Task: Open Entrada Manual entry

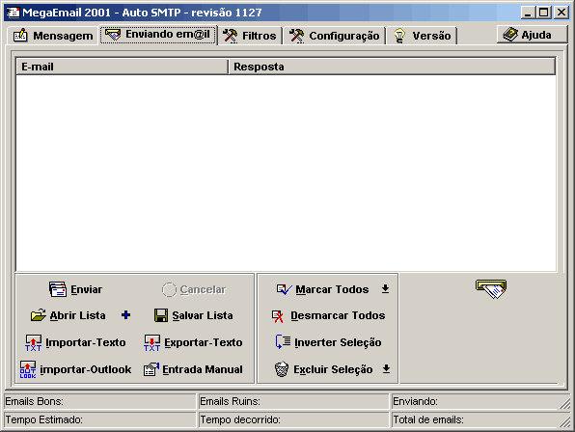Action: point(193,369)
